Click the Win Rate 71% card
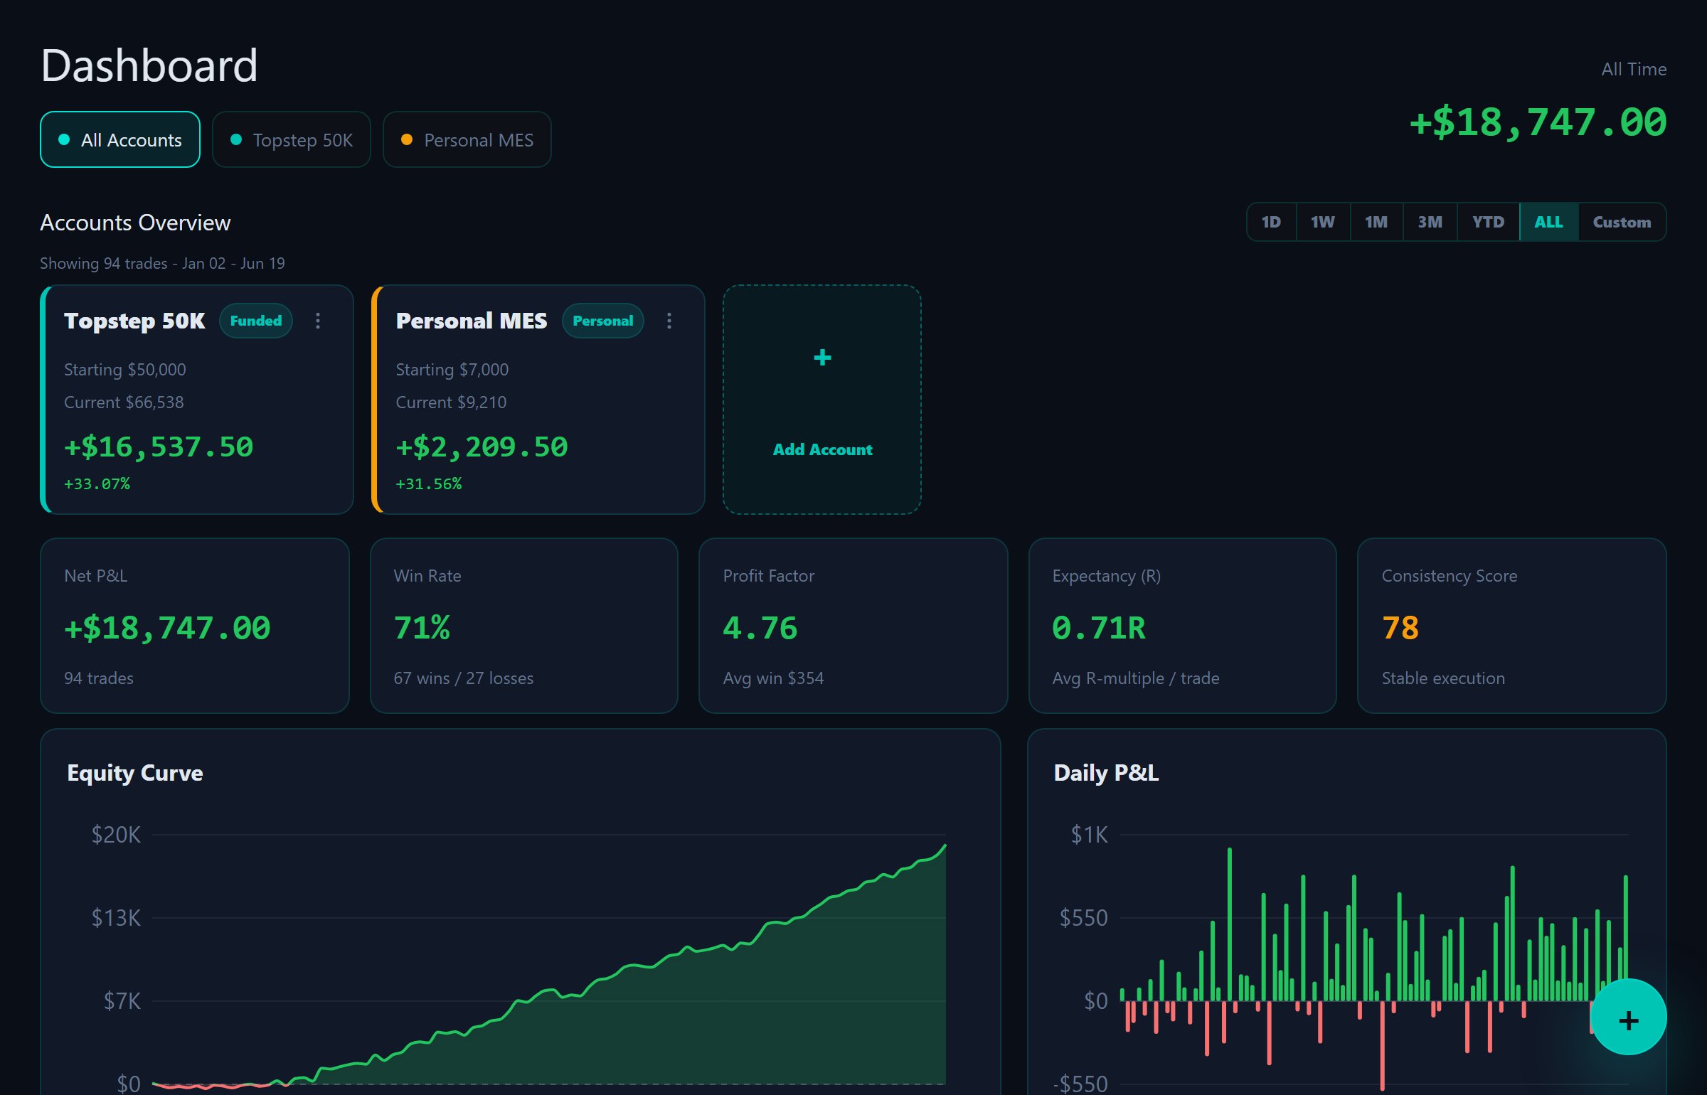 (524, 626)
